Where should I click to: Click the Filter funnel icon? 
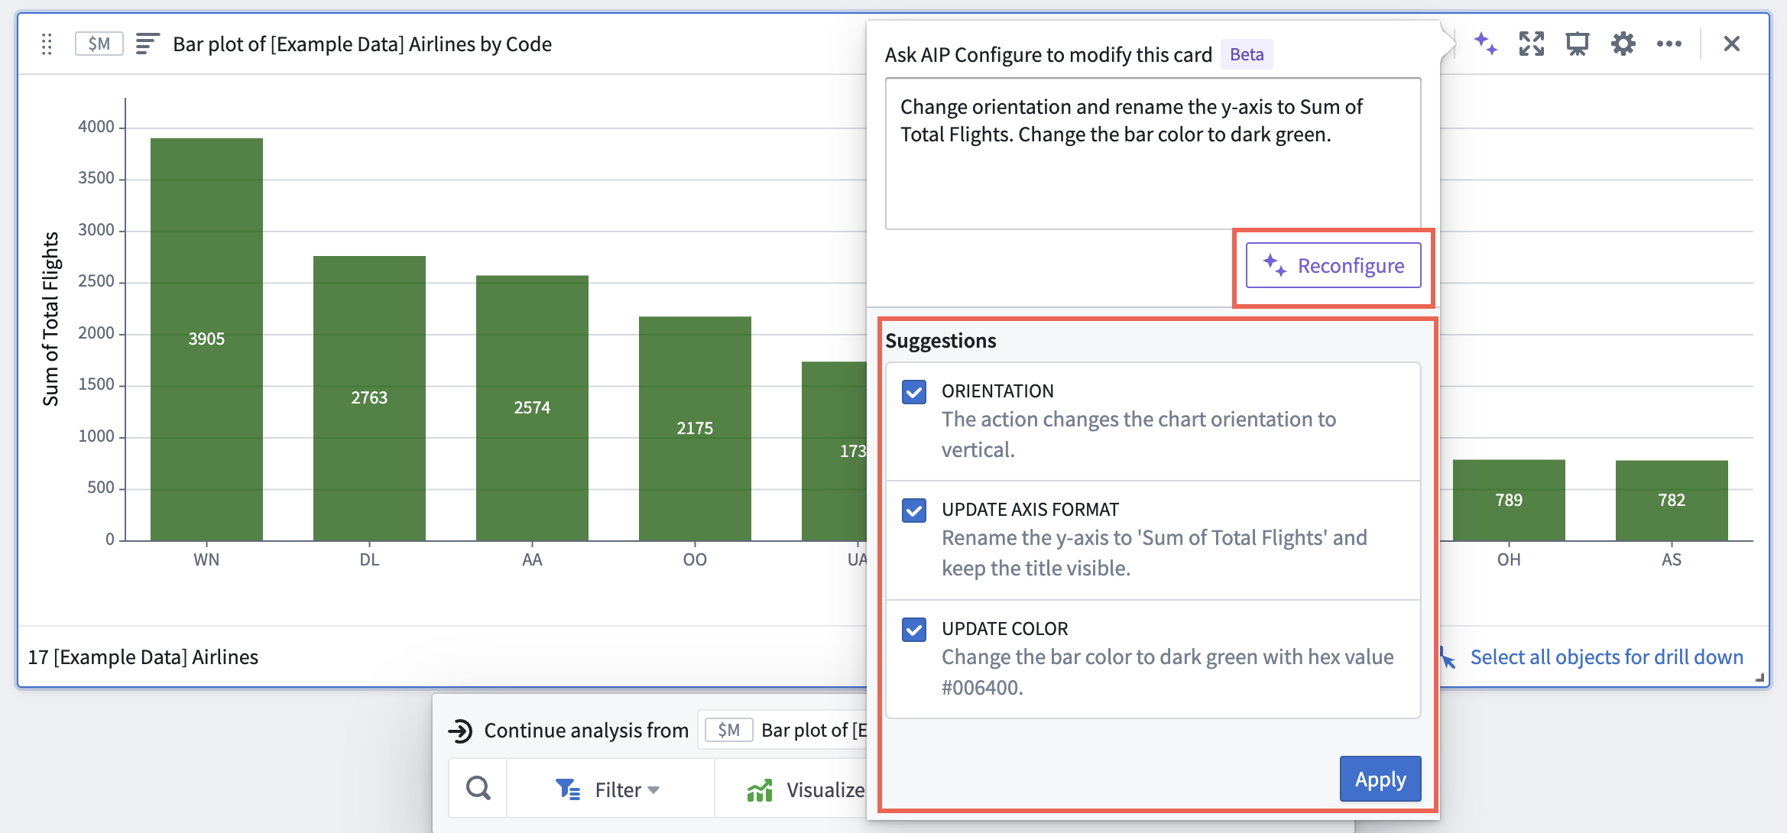coord(568,789)
